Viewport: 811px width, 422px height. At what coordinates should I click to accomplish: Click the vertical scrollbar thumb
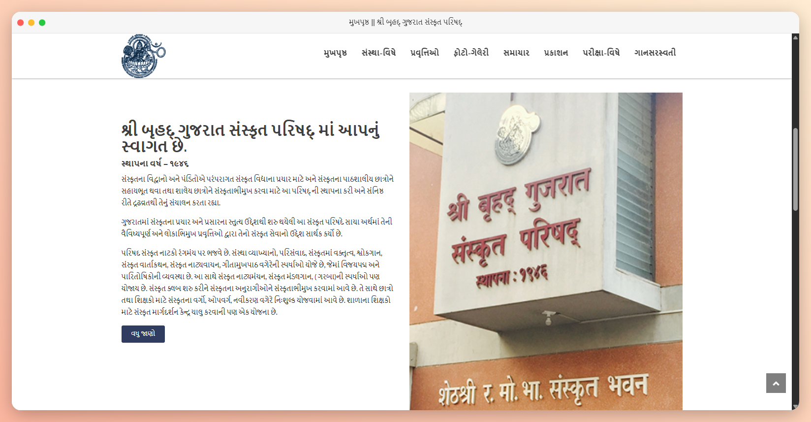pos(795,169)
